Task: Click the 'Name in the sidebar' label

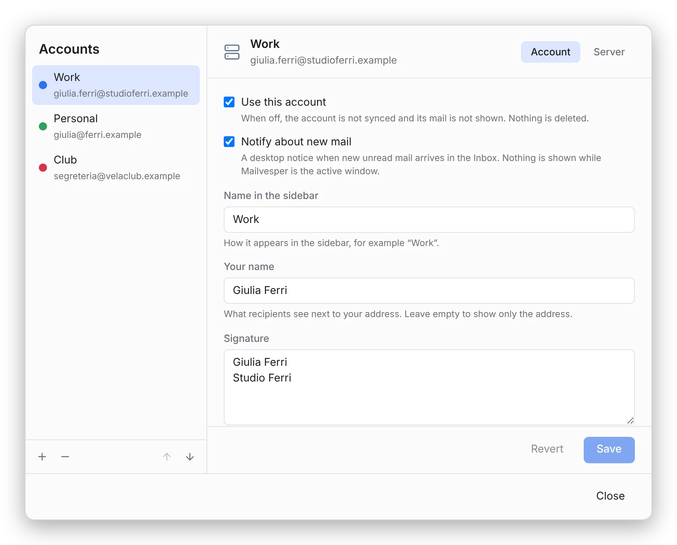Action: (271, 196)
